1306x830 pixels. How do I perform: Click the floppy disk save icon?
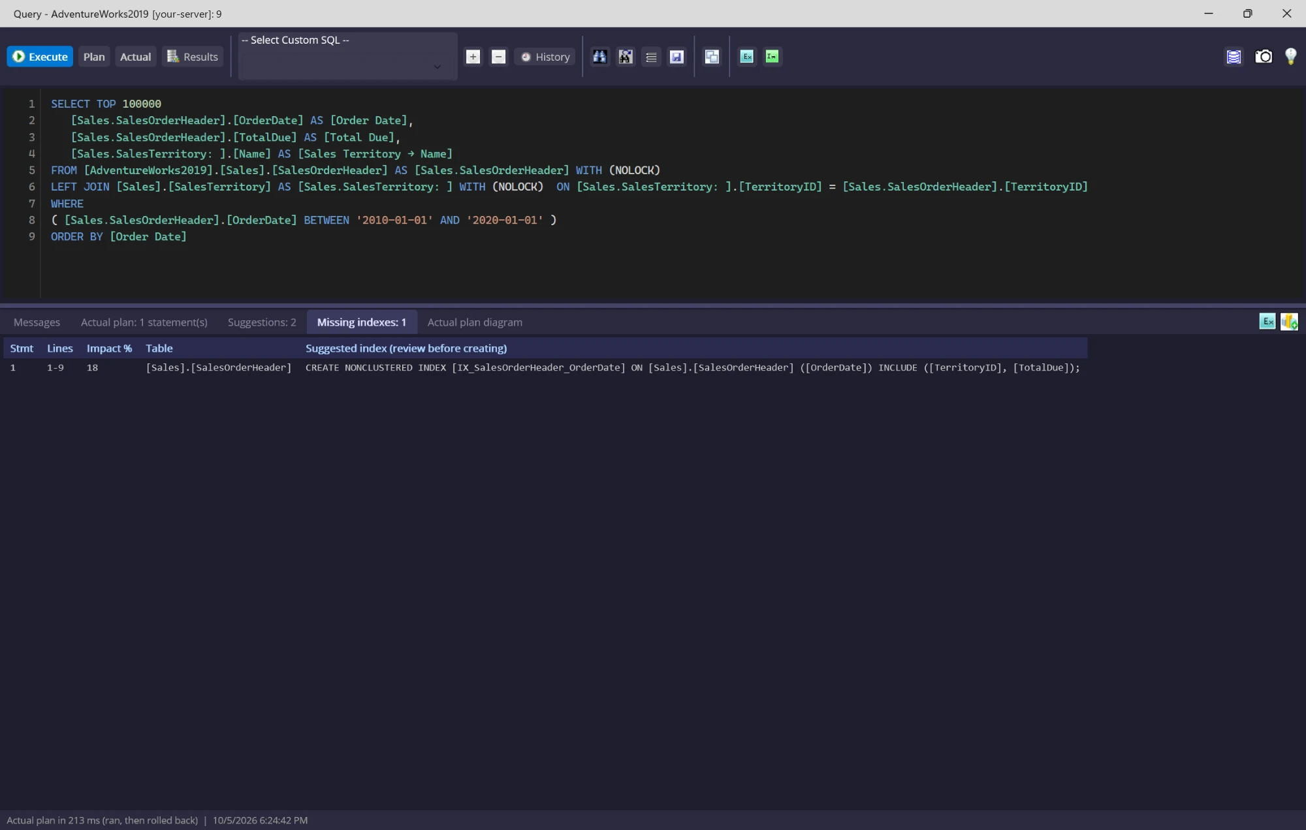[x=677, y=57]
